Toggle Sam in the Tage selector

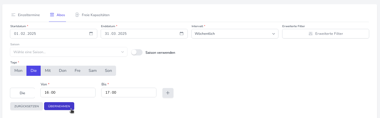pyautogui.click(x=93, y=71)
